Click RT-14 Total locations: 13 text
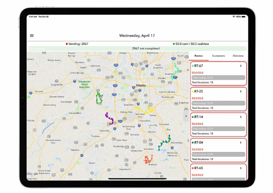Image resolution: width=273 pixels, height=193 pixels. [202, 133]
